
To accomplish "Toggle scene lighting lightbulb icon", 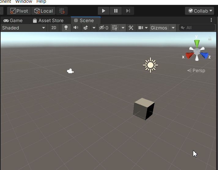I will pyautogui.click(x=65, y=28).
